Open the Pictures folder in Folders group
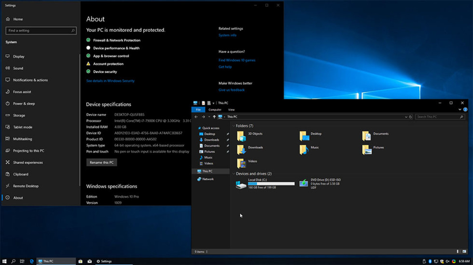Viewport: 473px width, 265px height. point(373,150)
